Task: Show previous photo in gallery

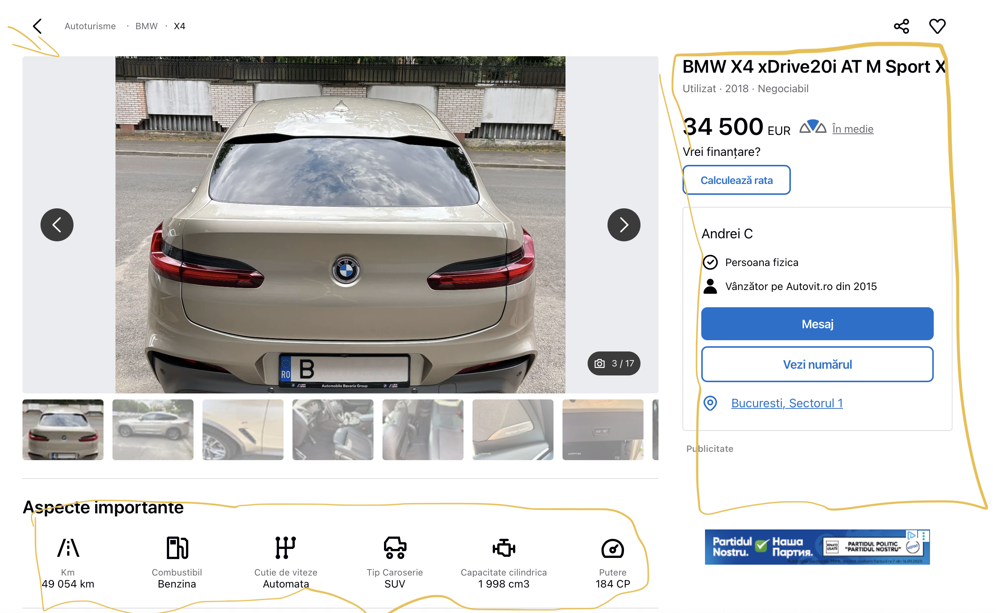Action: click(57, 225)
